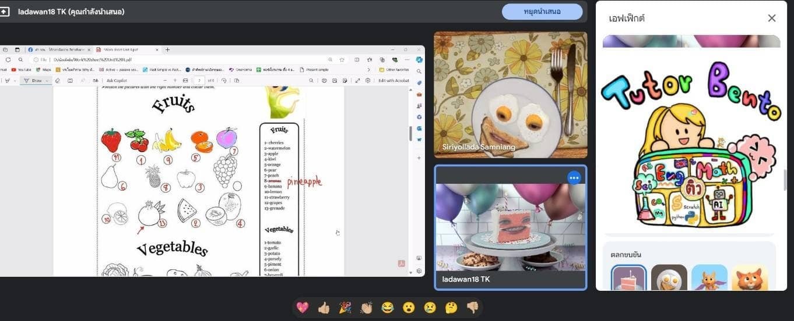Click the effects panel vertical scrollbar
Viewport: 794px width, 321px height.
click(x=785, y=180)
